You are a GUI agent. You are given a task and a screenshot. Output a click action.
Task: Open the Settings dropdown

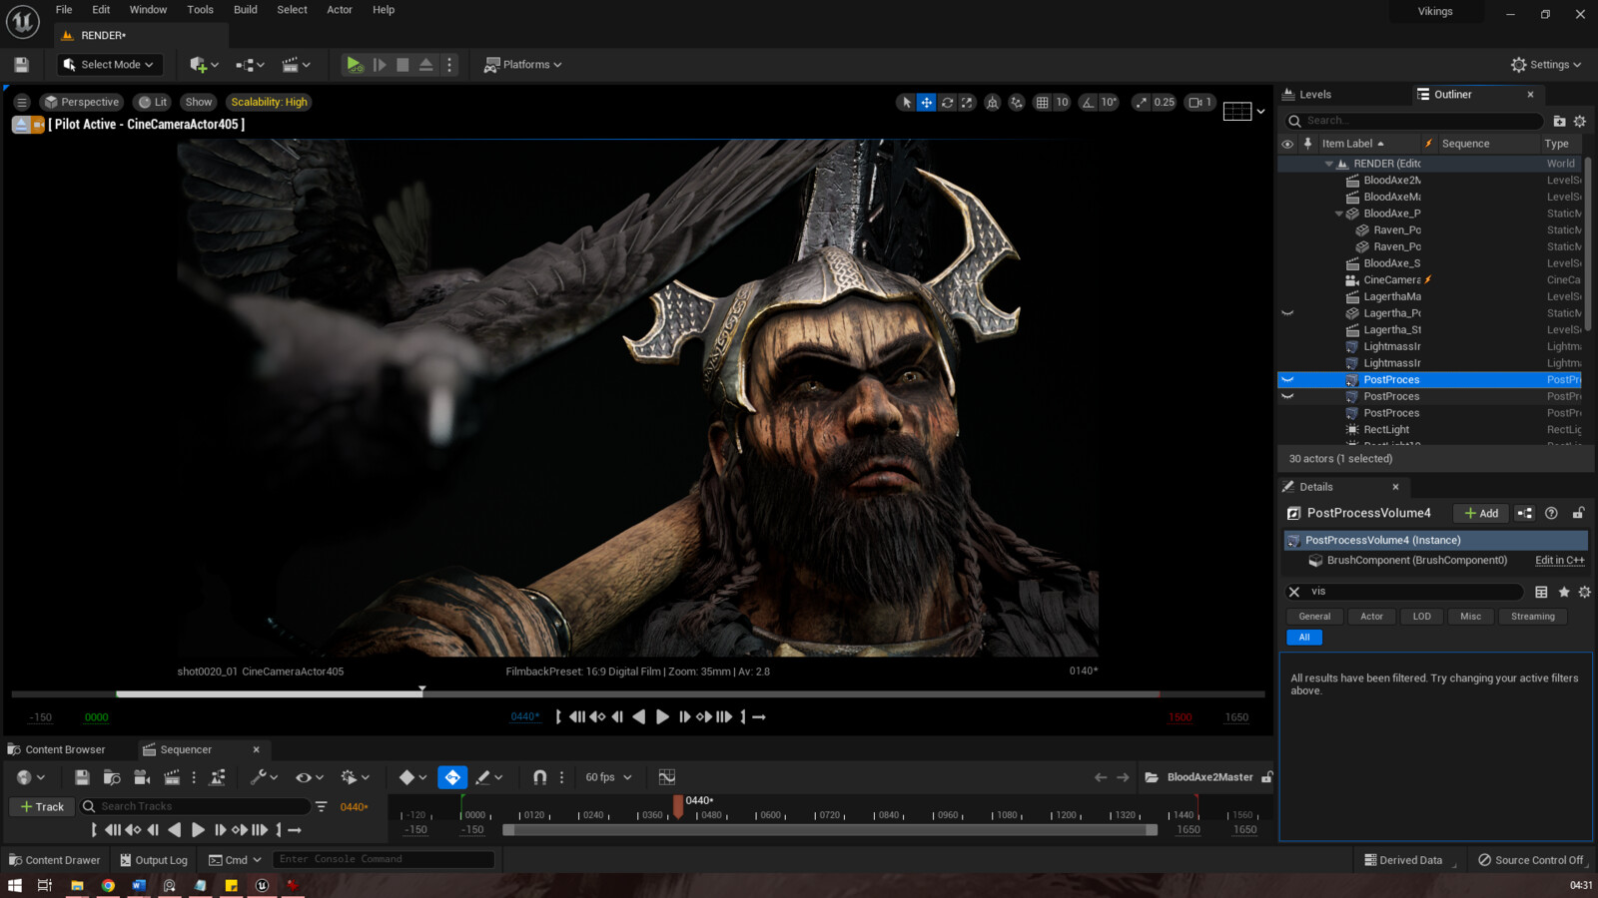pyautogui.click(x=1546, y=65)
